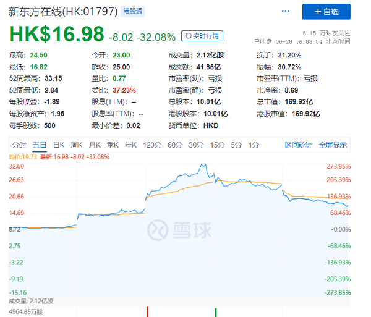Screen dimensions: 371x317
Task: Click the 总股本 value 10.01亿
Action: coord(208,102)
